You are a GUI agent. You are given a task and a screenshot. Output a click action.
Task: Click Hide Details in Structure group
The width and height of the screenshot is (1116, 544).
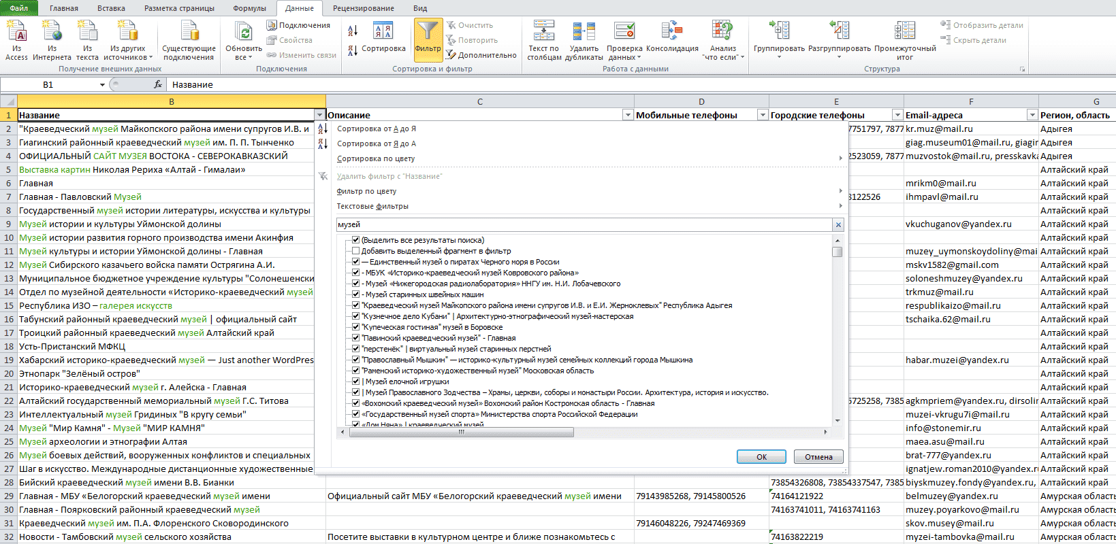[x=974, y=40]
